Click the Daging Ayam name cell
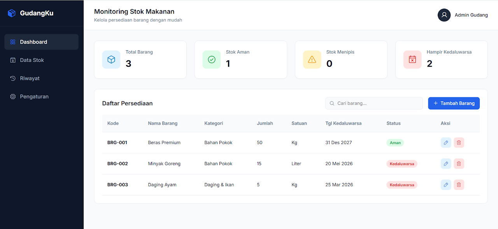The width and height of the screenshot is (498, 229). [x=162, y=185]
